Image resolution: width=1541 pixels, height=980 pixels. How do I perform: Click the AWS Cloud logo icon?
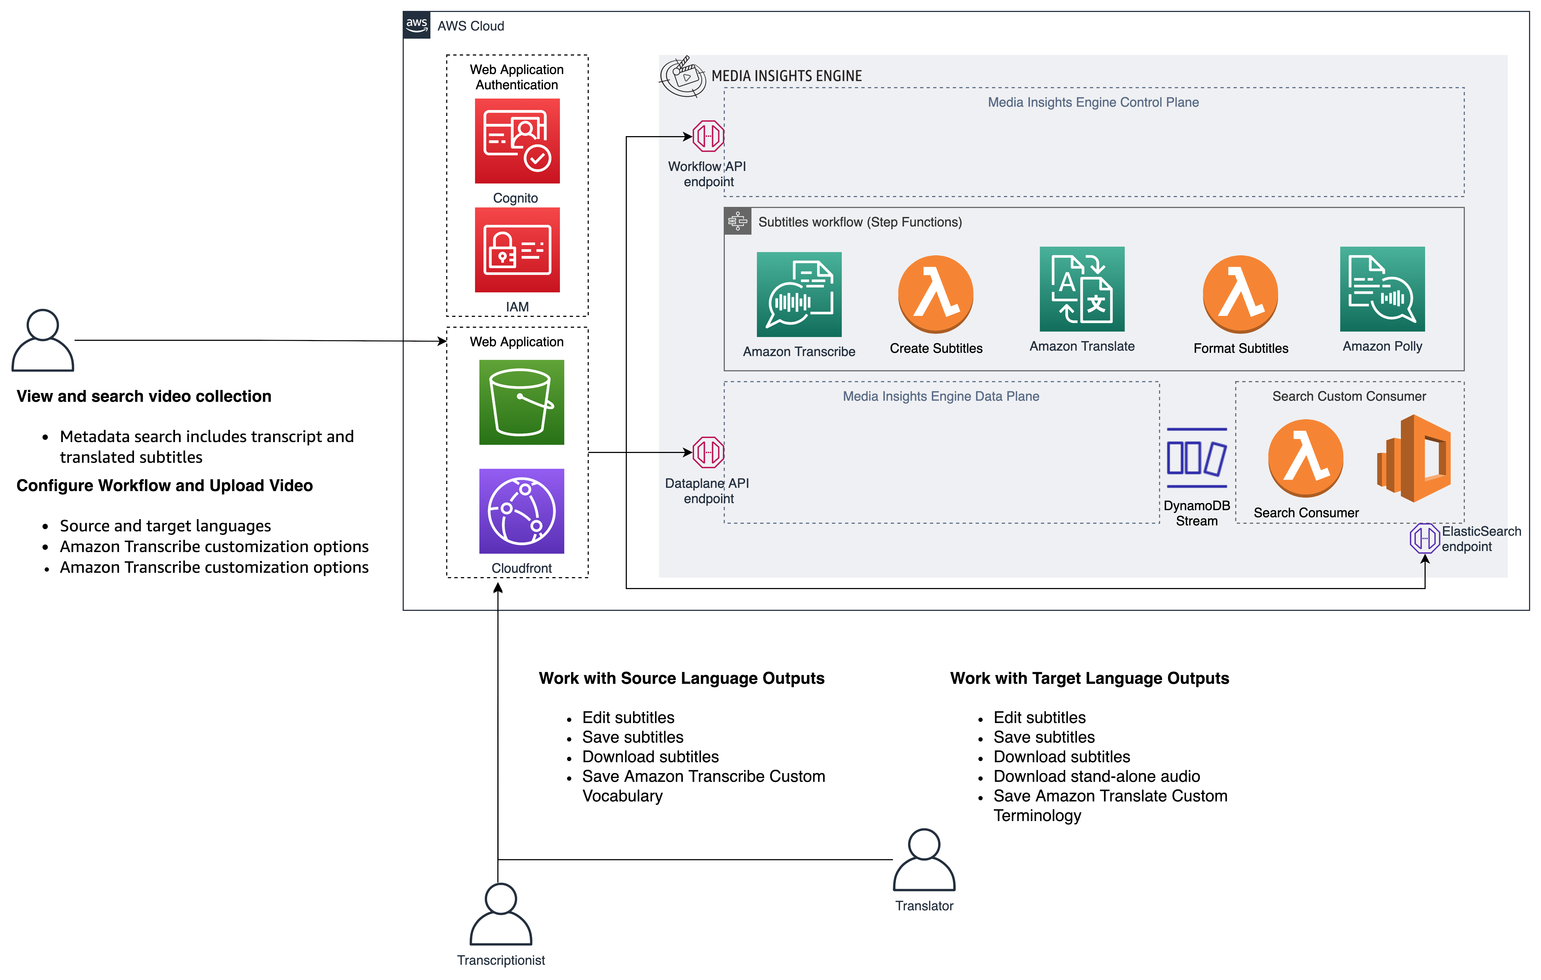pos(417,26)
